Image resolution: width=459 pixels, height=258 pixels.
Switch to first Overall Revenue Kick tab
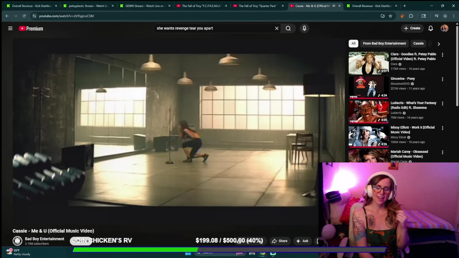(x=31, y=6)
